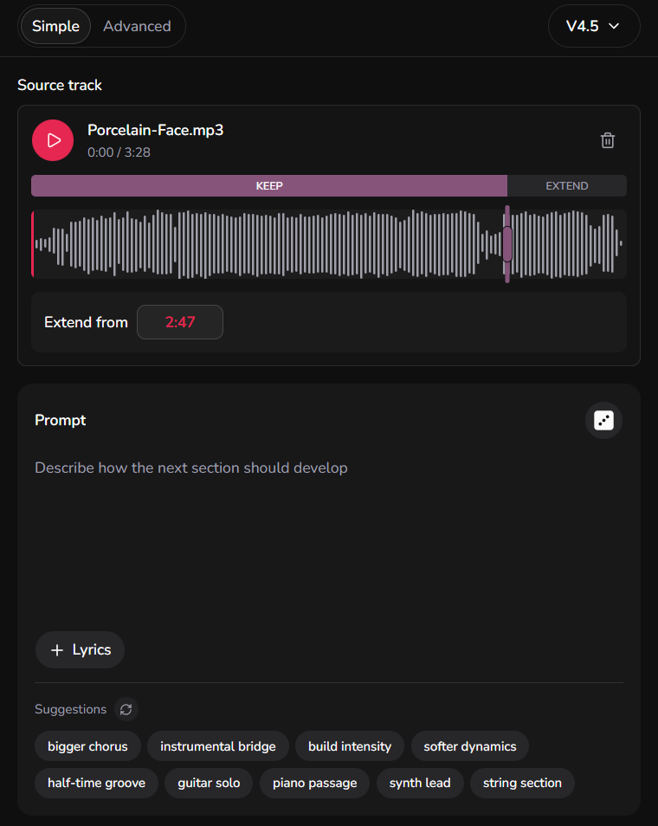This screenshot has height=826, width=658.
Task: Click the waveform extend-point handle
Action: tap(507, 244)
